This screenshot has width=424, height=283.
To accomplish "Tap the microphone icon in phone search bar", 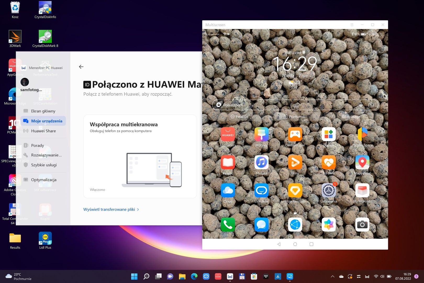I will pyautogui.click(x=361, y=105).
